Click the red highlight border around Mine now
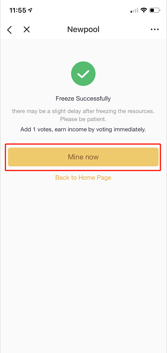The width and height of the screenshot is (167, 353). point(83,144)
